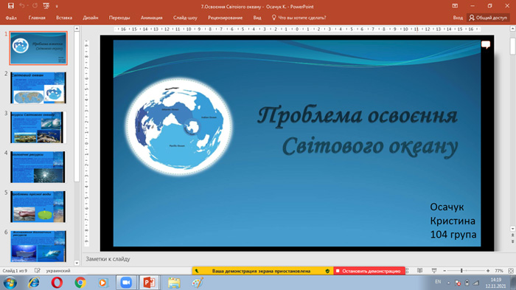Switch to reading view in status bar

click(420, 271)
